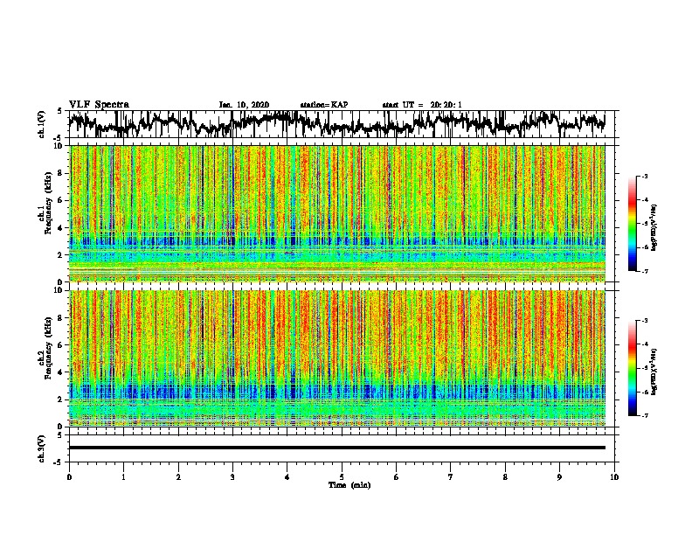Click the time axis tick label 5
This screenshot has width=692, height=535.
pyautogui.click(x=342, y=477)
